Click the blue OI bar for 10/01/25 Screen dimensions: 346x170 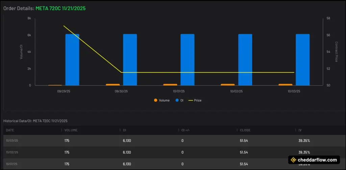point(188,60)
